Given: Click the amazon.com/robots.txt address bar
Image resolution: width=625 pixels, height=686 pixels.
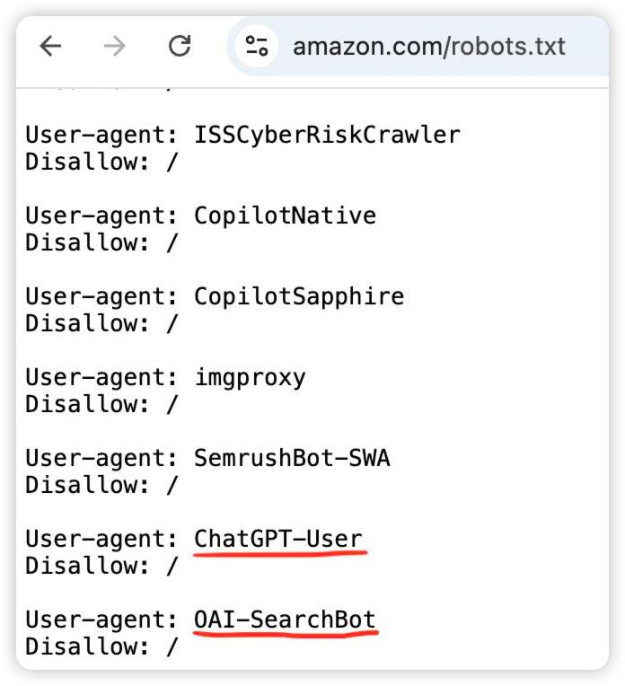Looking at the screenshot, I should coord(429,46).
